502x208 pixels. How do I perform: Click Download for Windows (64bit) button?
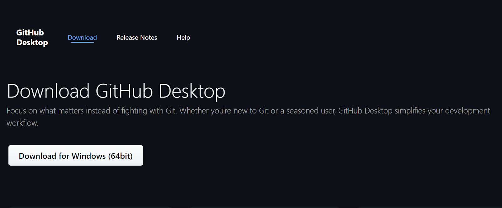pos(76,155)
